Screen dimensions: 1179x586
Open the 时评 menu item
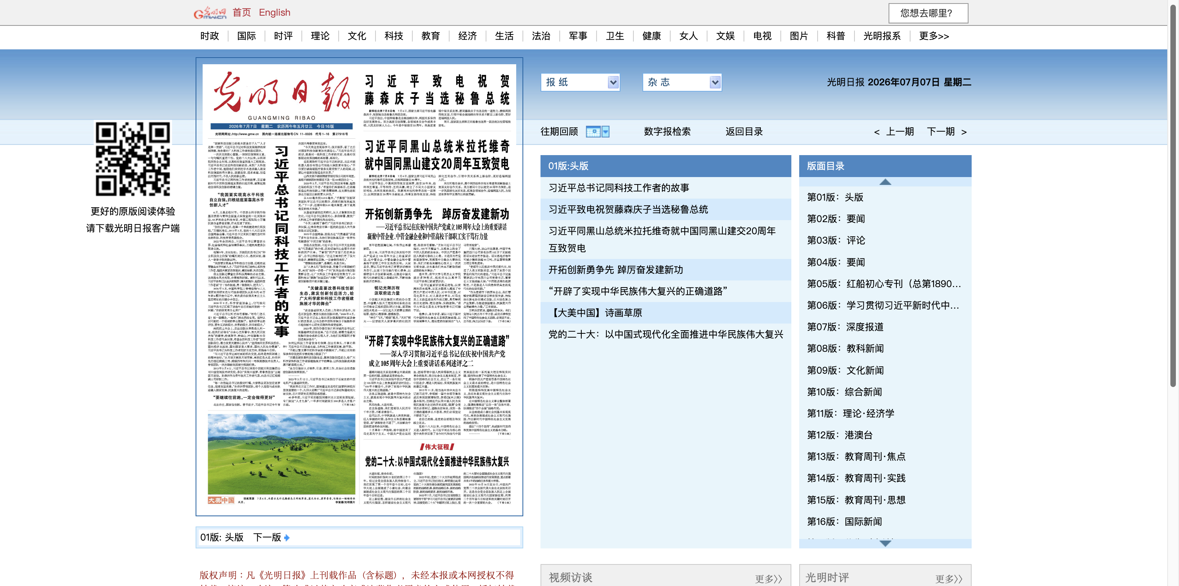[x=283, y=36]
